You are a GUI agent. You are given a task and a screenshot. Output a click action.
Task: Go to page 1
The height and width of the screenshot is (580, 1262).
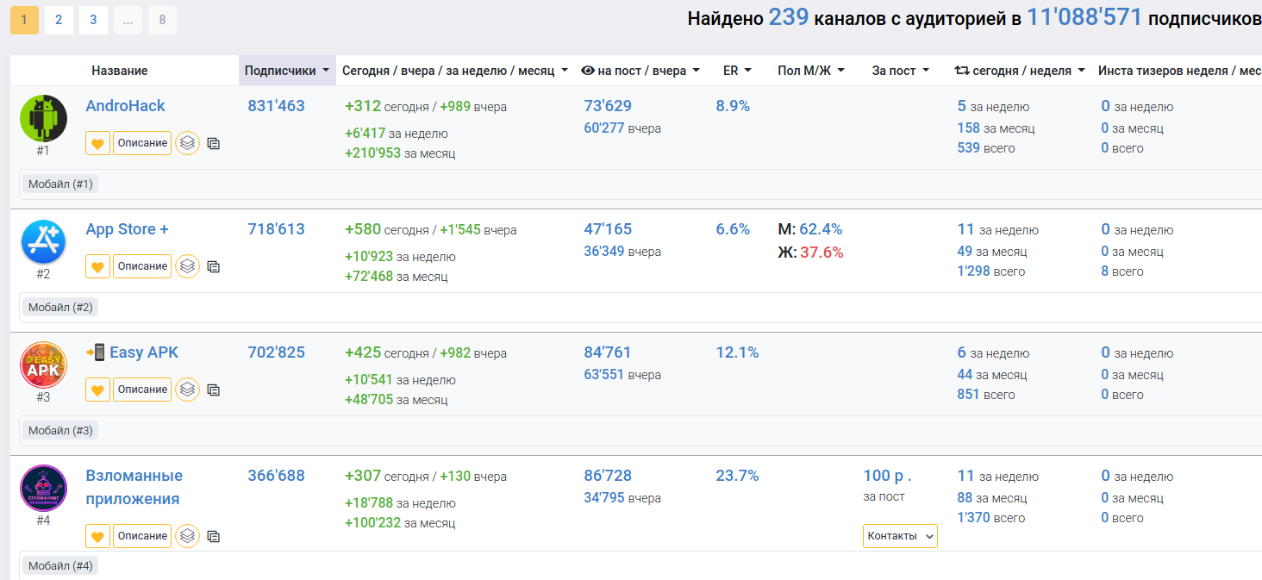[x=24, y=20]
